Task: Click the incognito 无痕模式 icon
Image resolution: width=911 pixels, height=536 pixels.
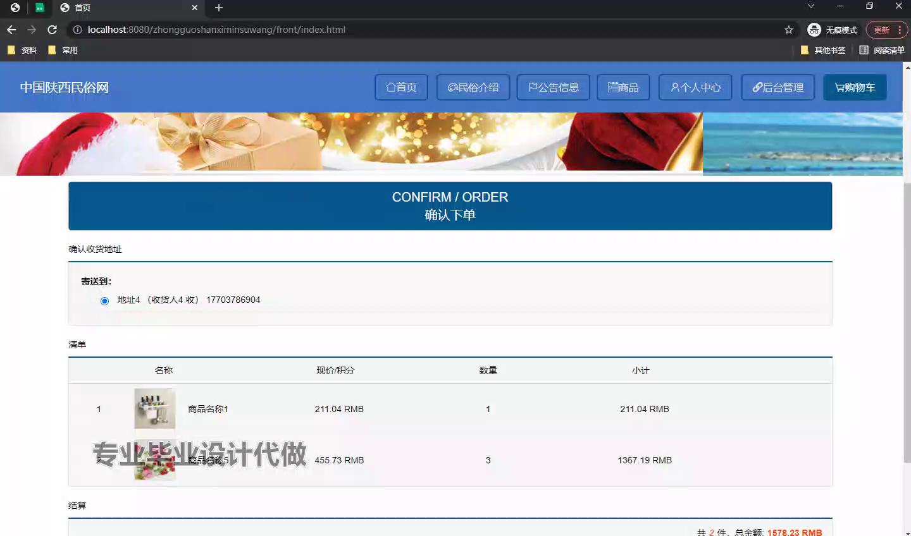Action: tap(814, 30)
